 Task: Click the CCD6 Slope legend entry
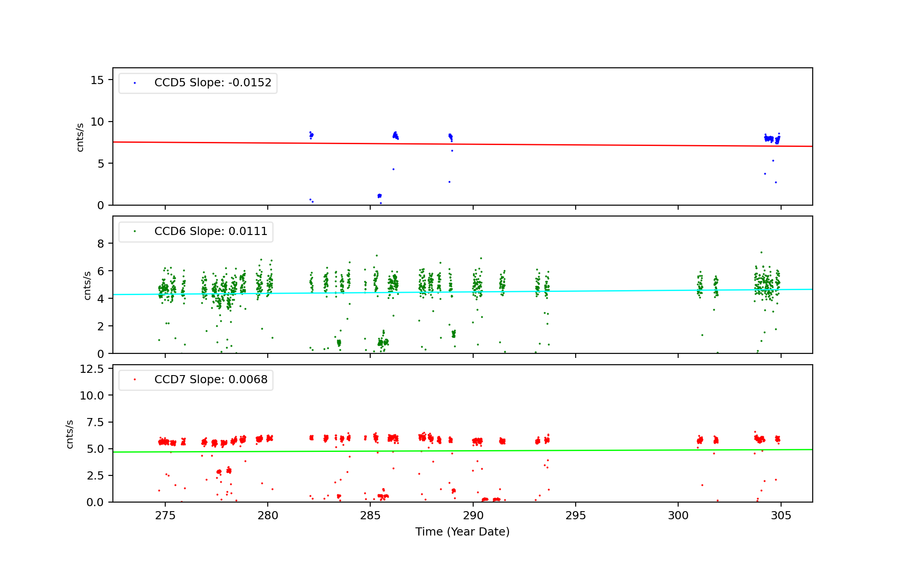click(x=211, y=231)
